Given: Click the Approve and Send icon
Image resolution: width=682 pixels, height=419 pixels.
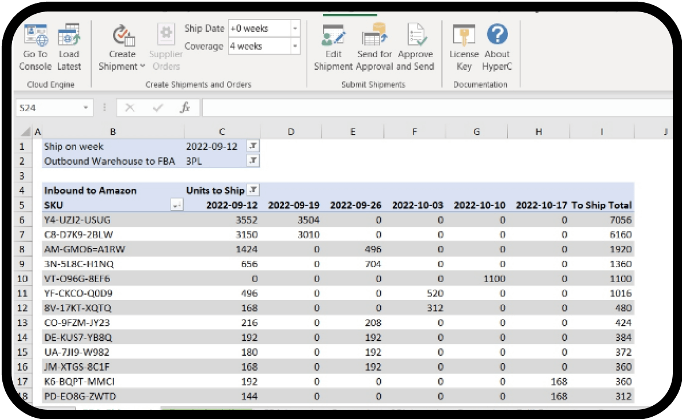Looking at the screenshot, I should (415, 36).
